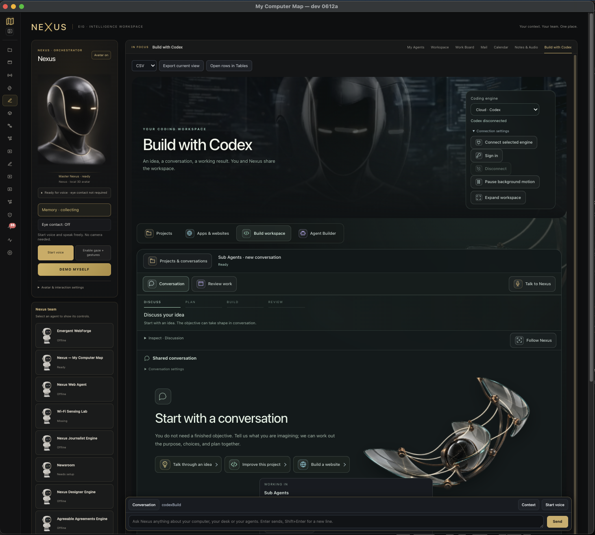Click the Send button
The width and height of the screenshot is (595, 535).
pyautogui.click(x=558, y=522)
